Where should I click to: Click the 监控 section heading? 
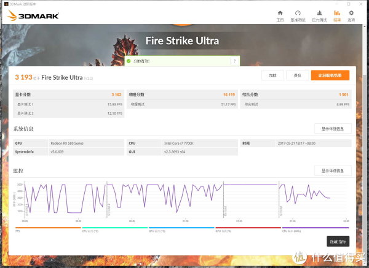click(x=18, y=171)
